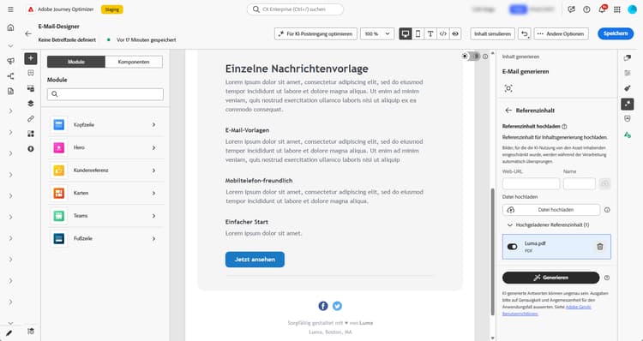Switch to the Komponenten tab
This screenshot has height=341, width=643.
134,62
